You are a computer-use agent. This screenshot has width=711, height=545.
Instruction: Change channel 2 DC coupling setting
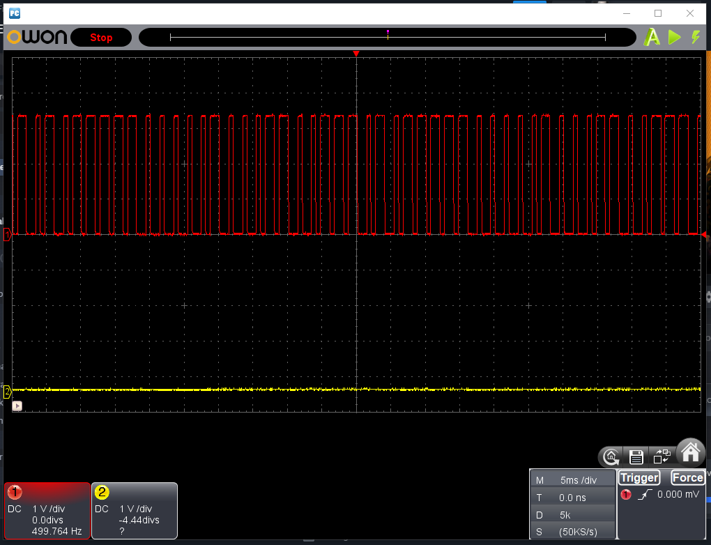click(102, 509)
